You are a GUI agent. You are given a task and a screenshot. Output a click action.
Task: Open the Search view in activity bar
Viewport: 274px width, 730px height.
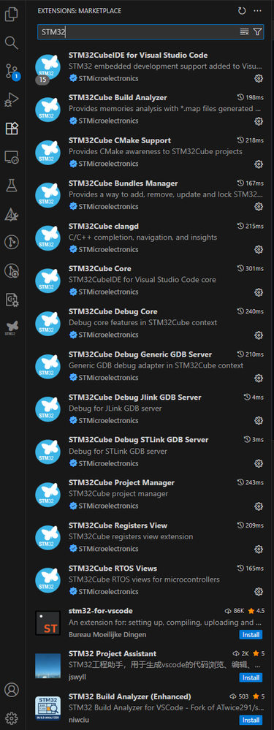[11, 43]
